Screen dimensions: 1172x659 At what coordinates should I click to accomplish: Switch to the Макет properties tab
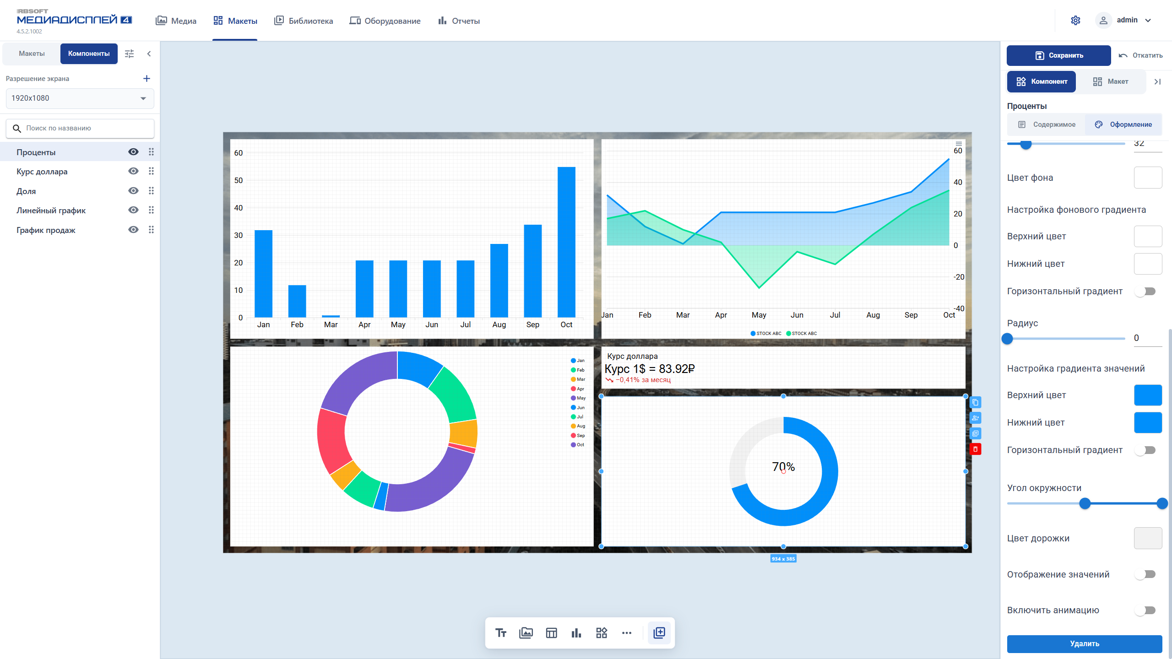[1111, 81]
